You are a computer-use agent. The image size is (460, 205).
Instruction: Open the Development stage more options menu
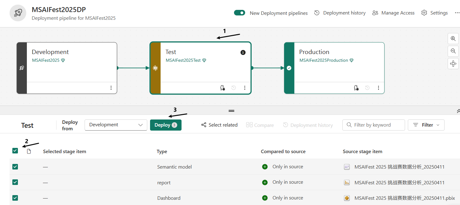(111, 88)
